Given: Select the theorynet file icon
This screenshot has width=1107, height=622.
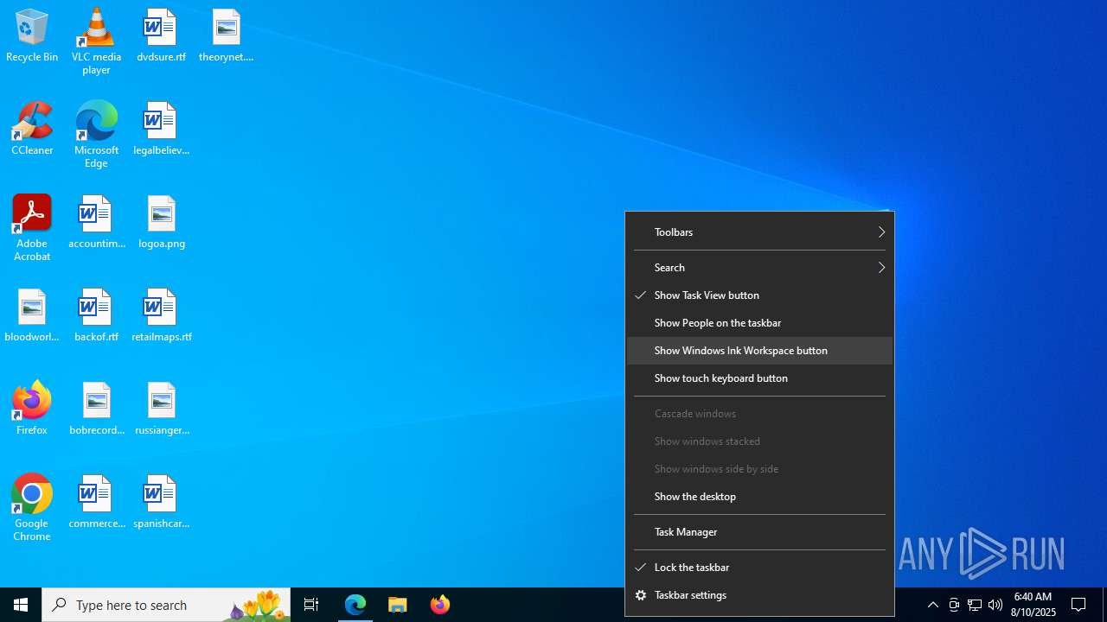Looking at the screenshot, I should 226,35.
